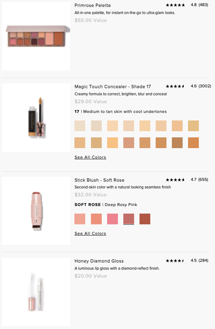Open the Stick Blush - Soft Rose title
Image resolution: width=215 pixels, height=329 pixels.
click(100, 180)
